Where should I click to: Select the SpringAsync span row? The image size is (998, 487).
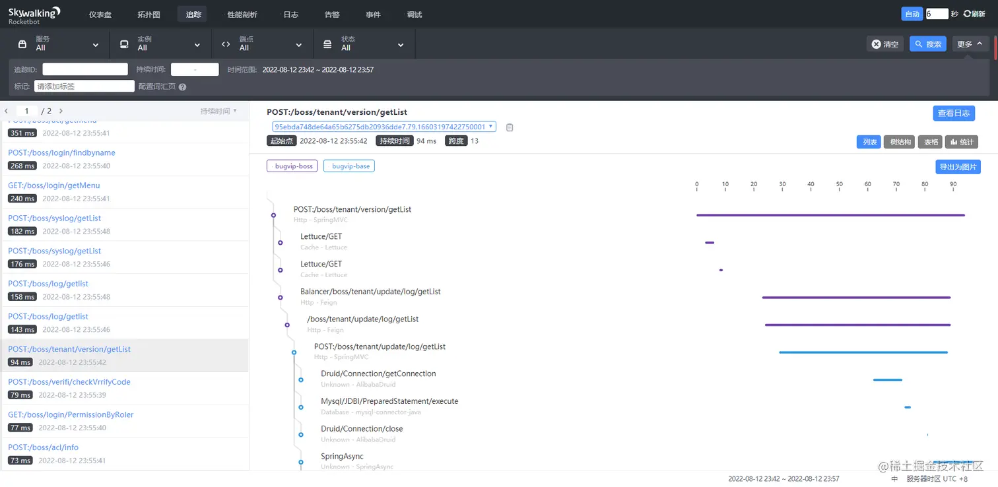tap(342, 457)
